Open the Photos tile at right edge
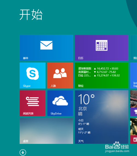Viewport: 137px width, 156px height. 133,48
